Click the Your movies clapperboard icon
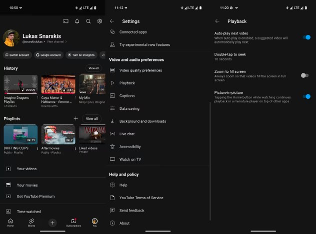Image resolution: width=316 pixels, height=234 pixels. point(8,185)
